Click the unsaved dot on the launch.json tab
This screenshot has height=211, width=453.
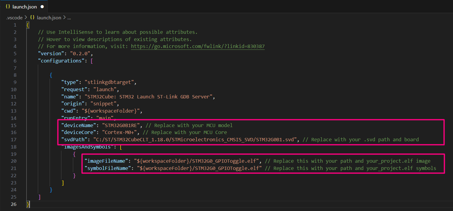point(42,7)
